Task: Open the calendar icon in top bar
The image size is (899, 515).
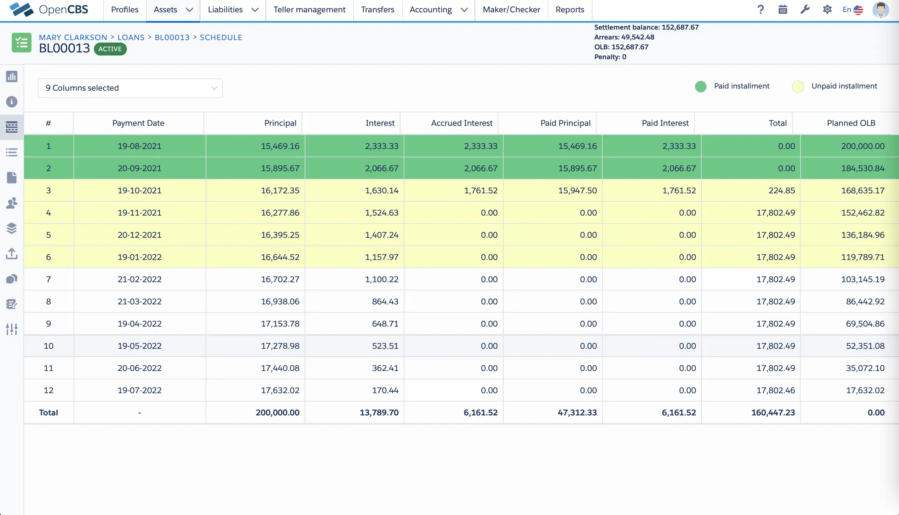Action: pos(783,10)
